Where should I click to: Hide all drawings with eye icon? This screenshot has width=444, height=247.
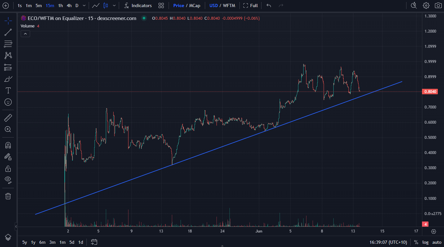(x=8, y=180)
